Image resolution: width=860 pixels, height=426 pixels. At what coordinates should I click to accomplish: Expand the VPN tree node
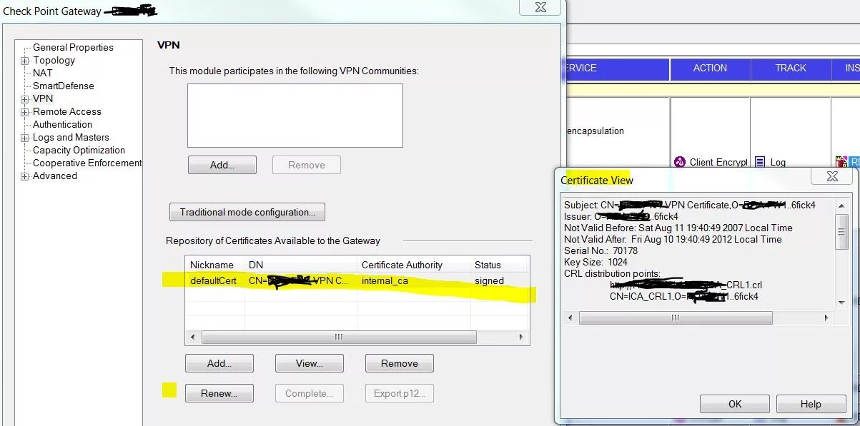point(25,99)
